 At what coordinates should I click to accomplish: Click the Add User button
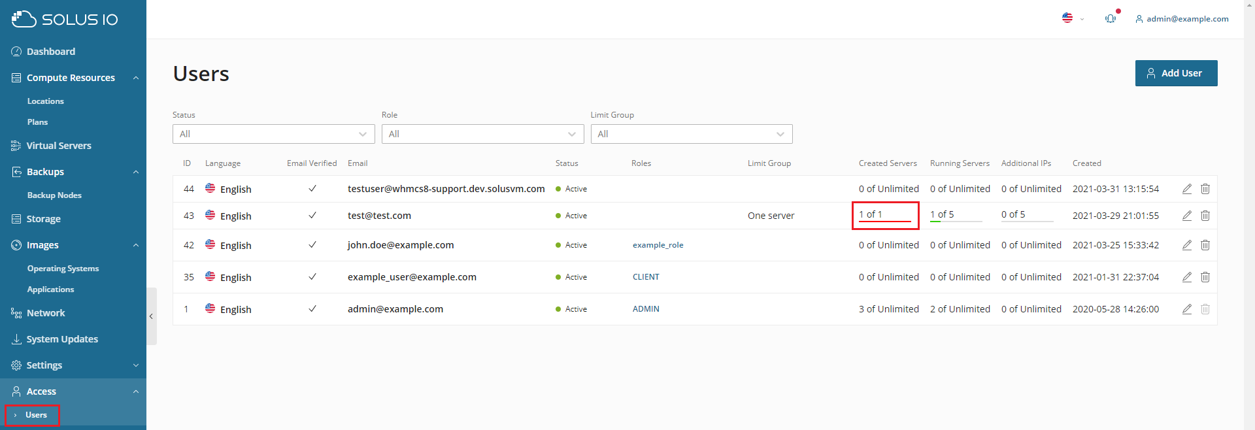click(x=1175, y=73)
